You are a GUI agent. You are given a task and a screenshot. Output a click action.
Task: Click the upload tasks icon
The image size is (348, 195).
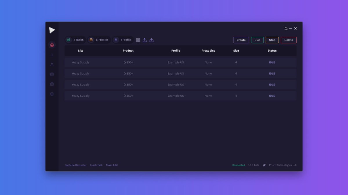coord(145,40)
